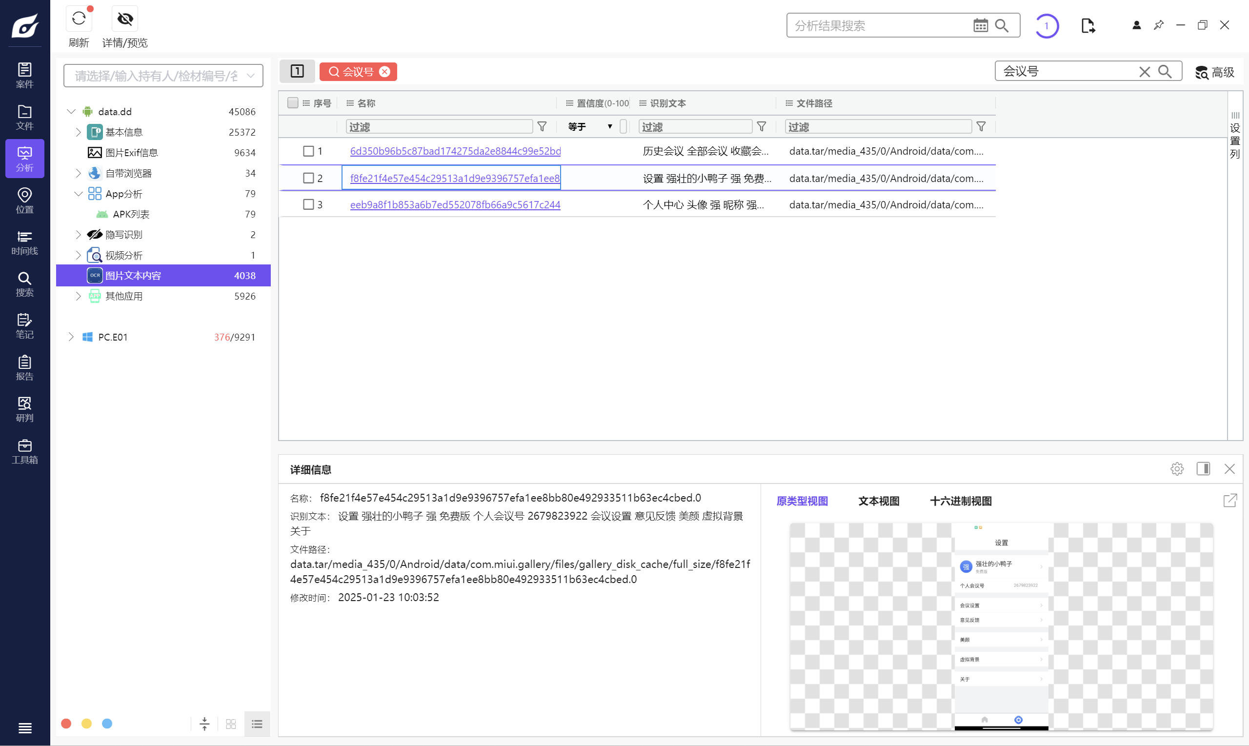Screen dimensions: 1249x746
Task: Click the export file icon in top bar
Action: click(1088, 25)
